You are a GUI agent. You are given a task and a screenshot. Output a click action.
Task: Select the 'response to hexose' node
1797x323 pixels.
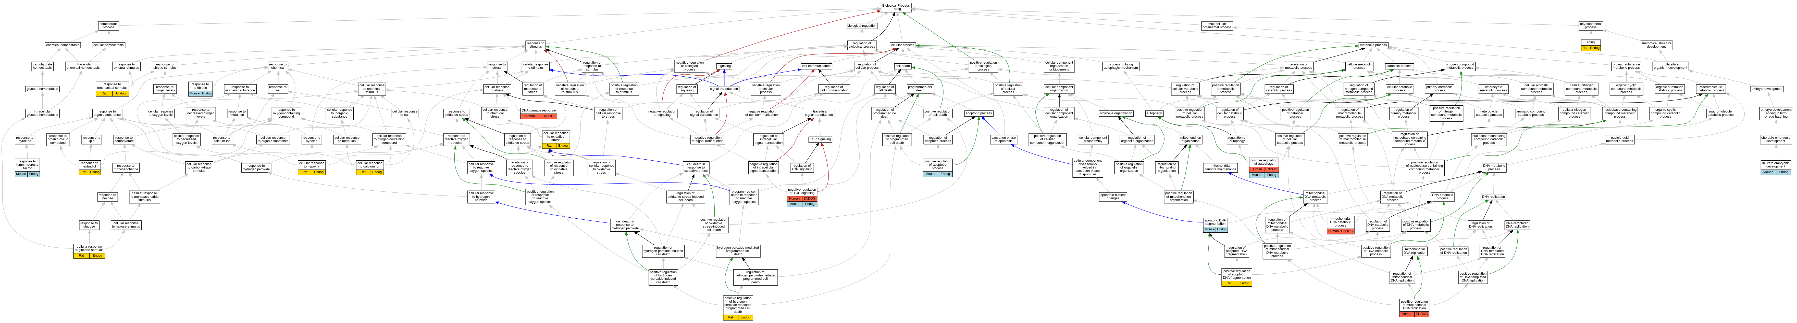[107, 197]
